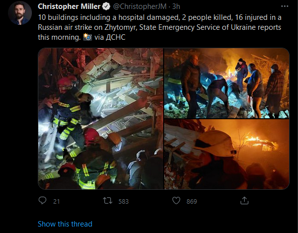
Task: Click the 21 replies count
Action: [56, 201]
